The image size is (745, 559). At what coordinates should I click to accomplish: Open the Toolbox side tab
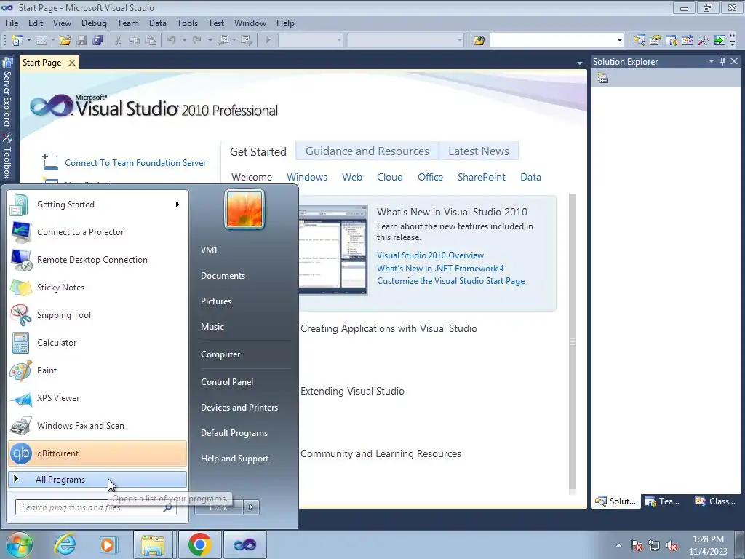pos(7,156)
